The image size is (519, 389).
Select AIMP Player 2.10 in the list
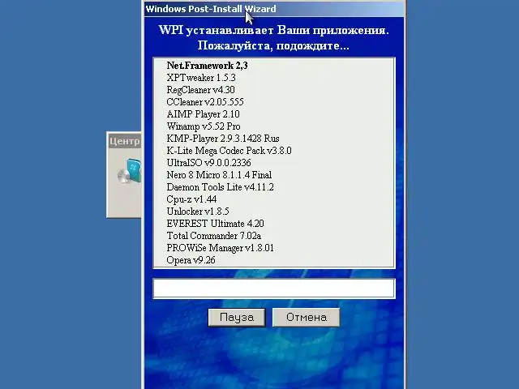204,114
